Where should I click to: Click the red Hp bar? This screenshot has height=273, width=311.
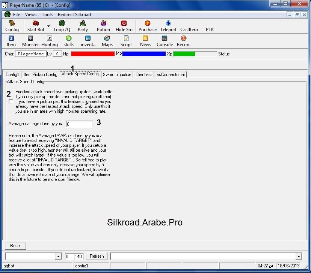coord(93,54)
